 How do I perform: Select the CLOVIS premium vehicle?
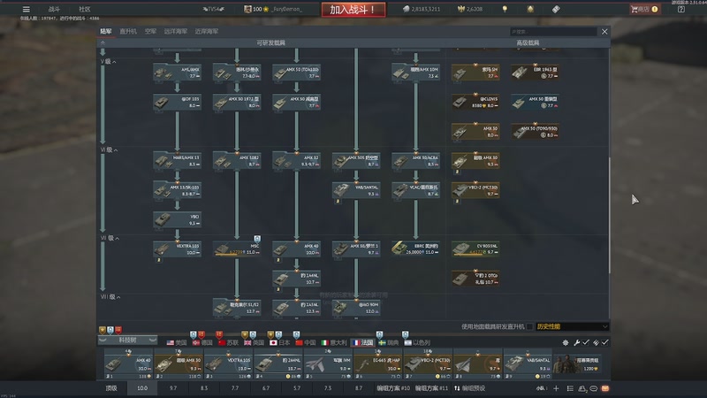(x=475, y=102)
